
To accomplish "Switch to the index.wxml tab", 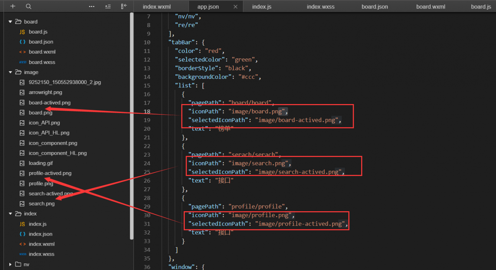I will click(157, 7).
